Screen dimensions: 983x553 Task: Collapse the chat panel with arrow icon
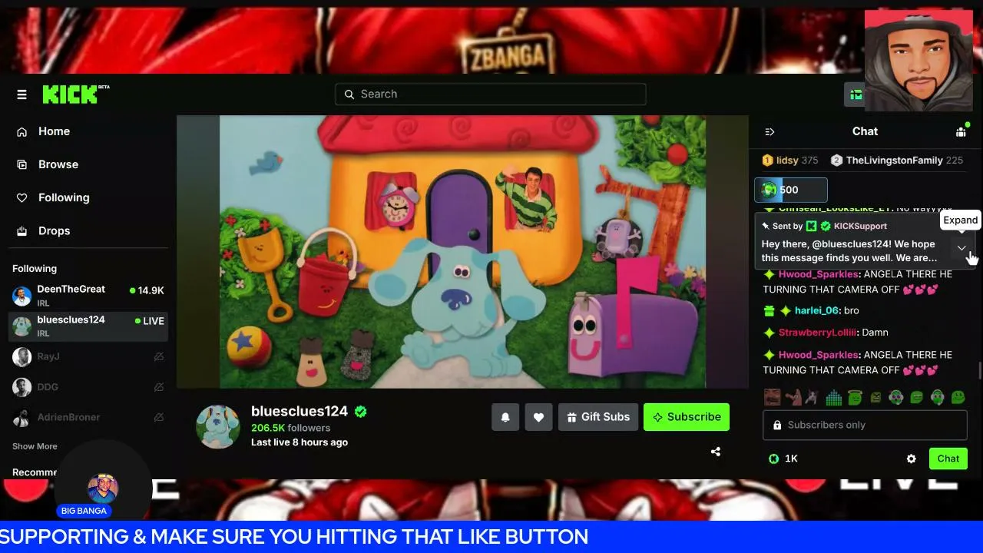point(770,131)
